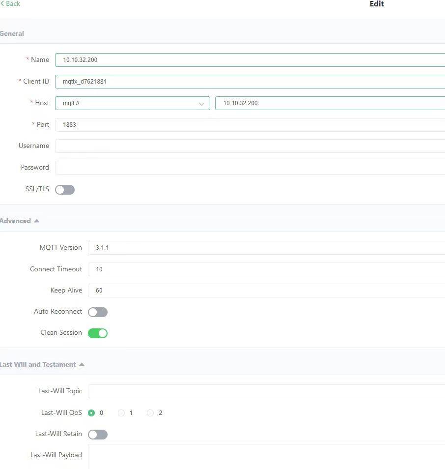Click the Client ID input field
The width and height of the screenshot is (445, 469).
point(250,81)
